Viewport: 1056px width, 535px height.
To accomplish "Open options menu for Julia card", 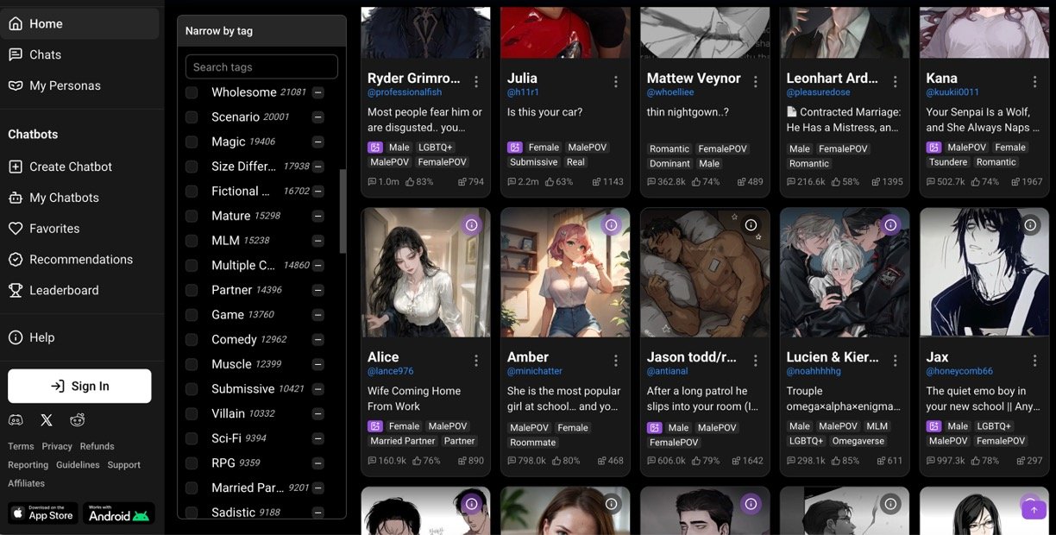I will coord(616,82).
